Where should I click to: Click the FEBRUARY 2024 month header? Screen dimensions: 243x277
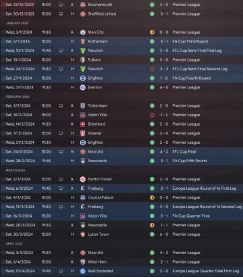click(18, 97)
